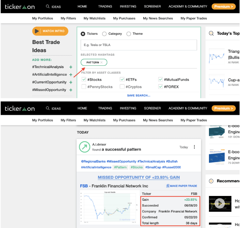Open the E-book thumbnail with 75 downloads
This screenshot has width=244, height=228.
(217, 157)
